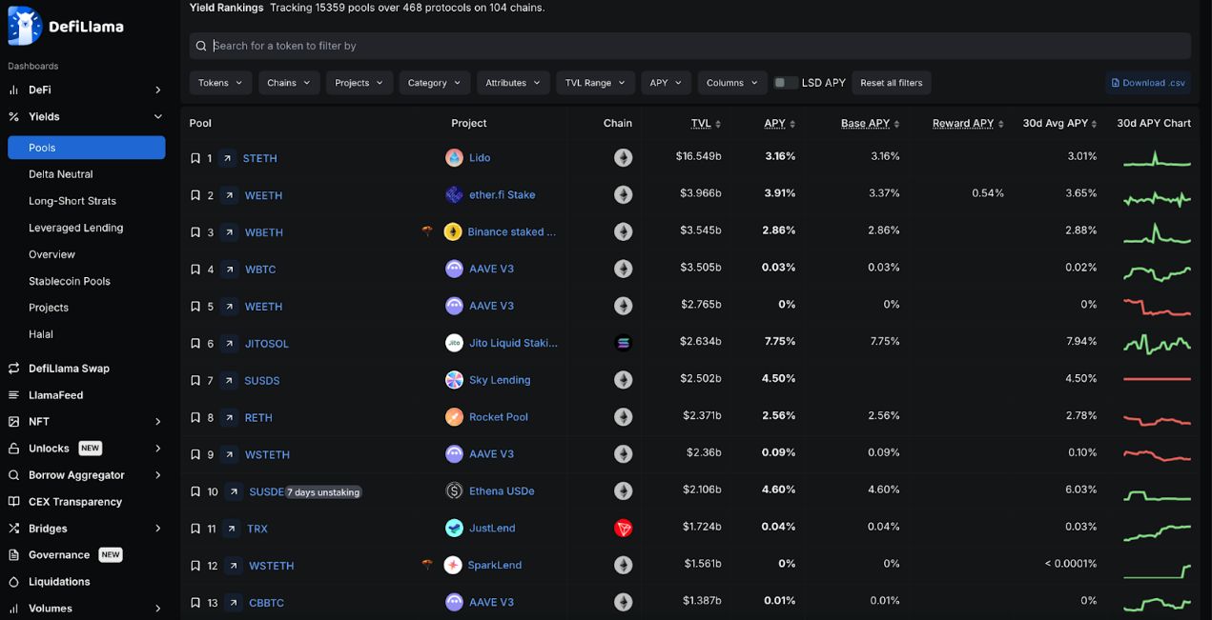Click the Ethena USDe project icon

454,491
